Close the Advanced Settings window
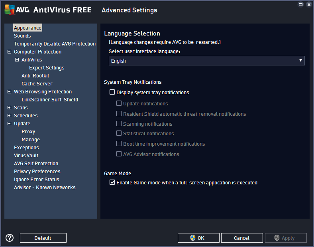The image size is (314, 247). click(309, 4)
